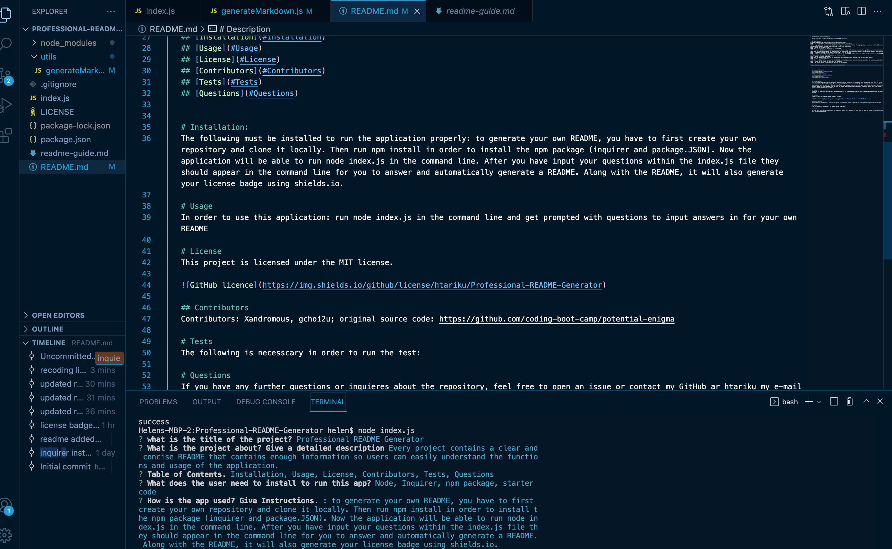This screenshot has height=549, width=892.
Task: Collapse the utils folder
Action: click(49, 57)
